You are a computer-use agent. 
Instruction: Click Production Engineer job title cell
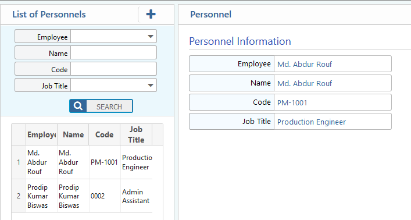pyautogui.click(x=137, y=162)
